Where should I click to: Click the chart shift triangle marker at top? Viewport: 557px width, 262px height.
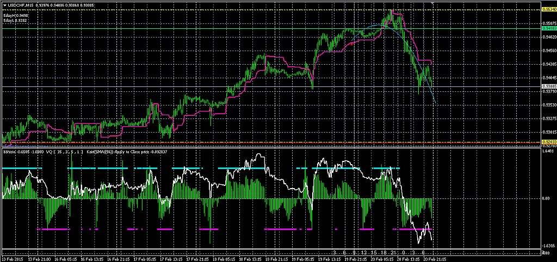tap(432, 3)
